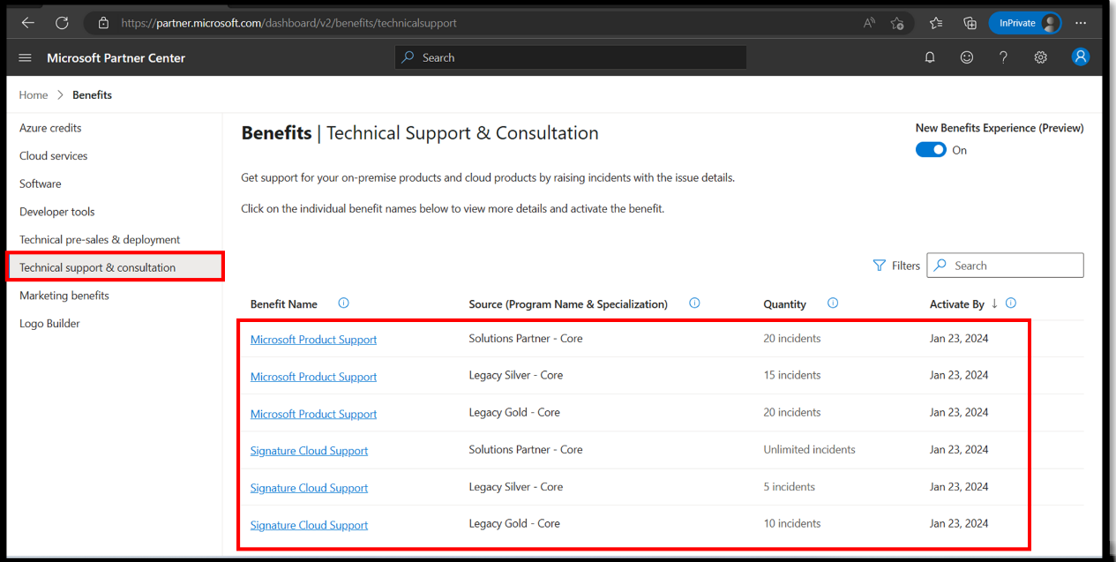Open Software in sidebar
The height and width of the screenshot is (562, 1116).
(x=41, y=184)
